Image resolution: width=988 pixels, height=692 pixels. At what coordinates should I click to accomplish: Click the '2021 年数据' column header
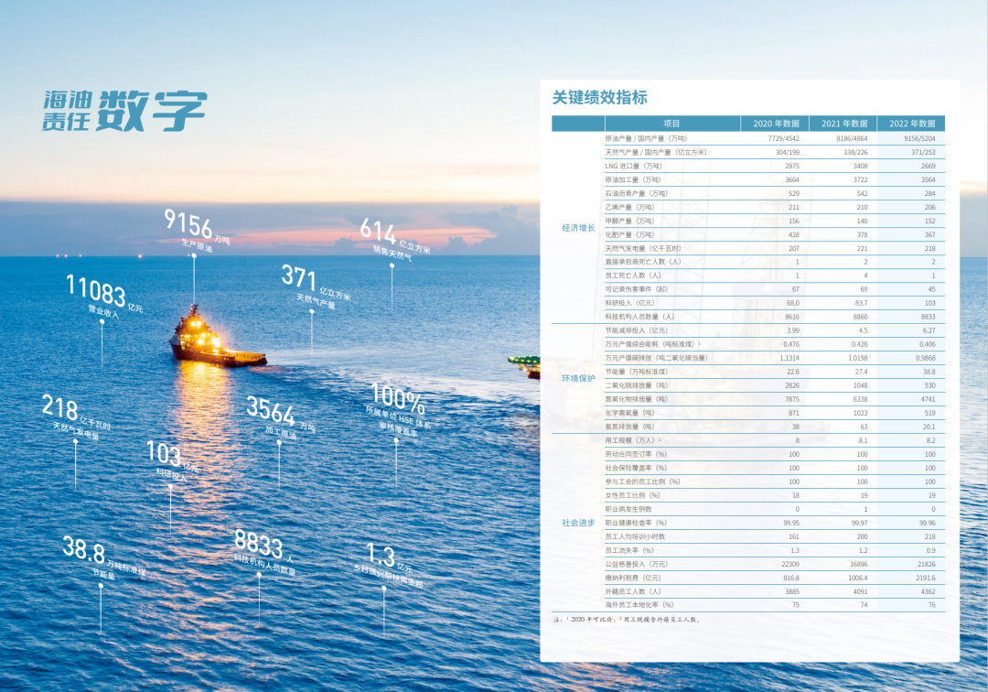point(844,124)
